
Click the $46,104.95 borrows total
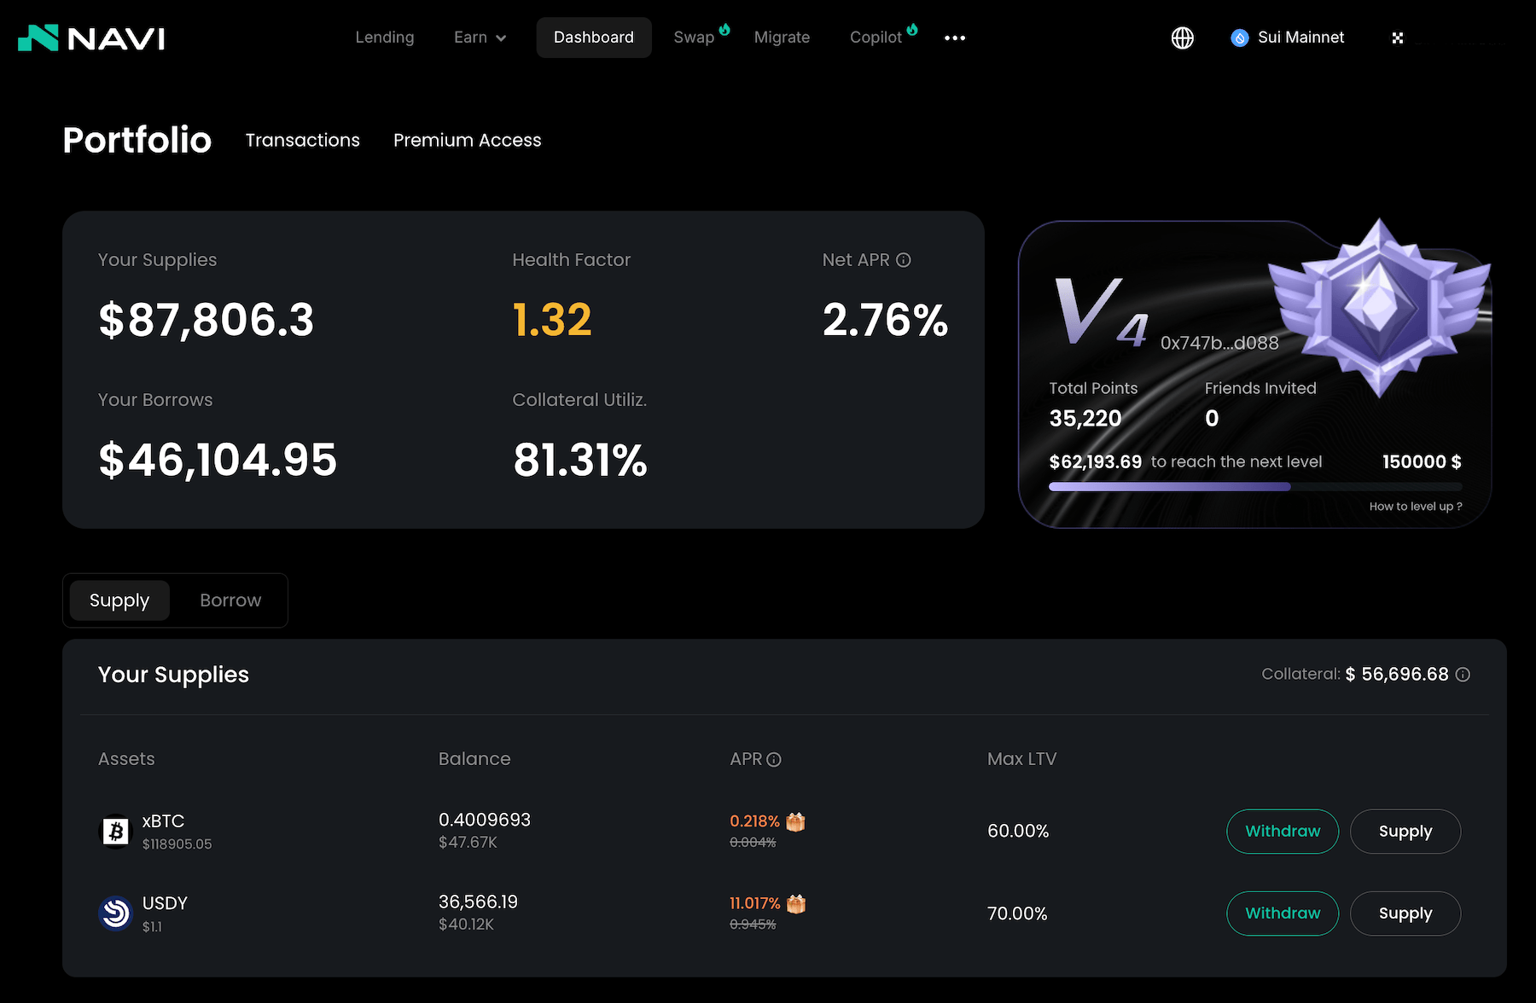pos(218,461)
